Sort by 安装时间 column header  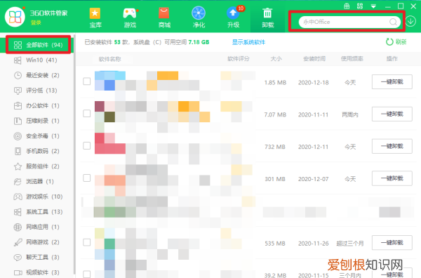pyautogui.click(x=314, y=59)
